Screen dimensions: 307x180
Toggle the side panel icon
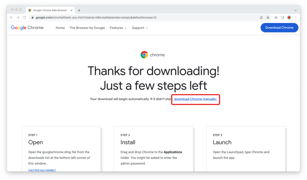282,18
